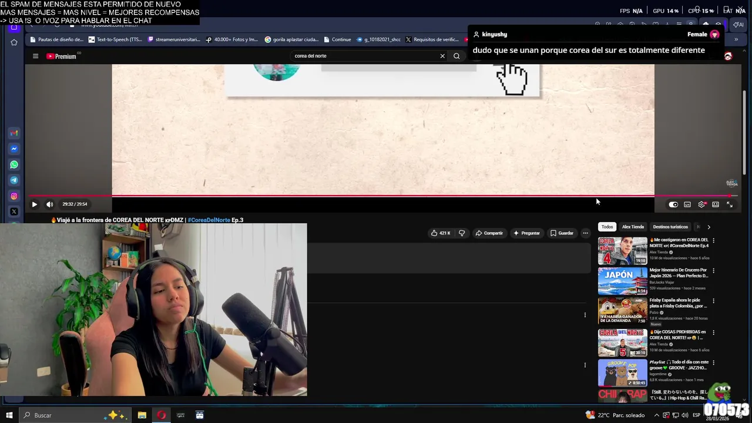Open X (Twitter) from browser sidebar

pos(14,211)
